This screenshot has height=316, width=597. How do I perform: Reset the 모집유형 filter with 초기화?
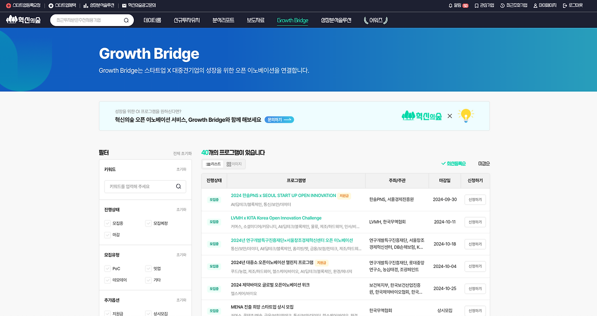(181, 255)
